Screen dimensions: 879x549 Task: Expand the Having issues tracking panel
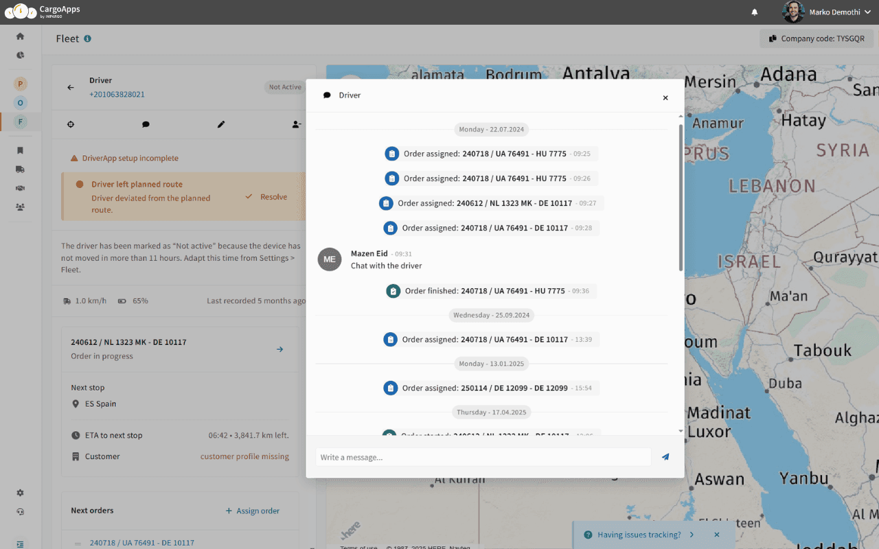coord(692,535)
